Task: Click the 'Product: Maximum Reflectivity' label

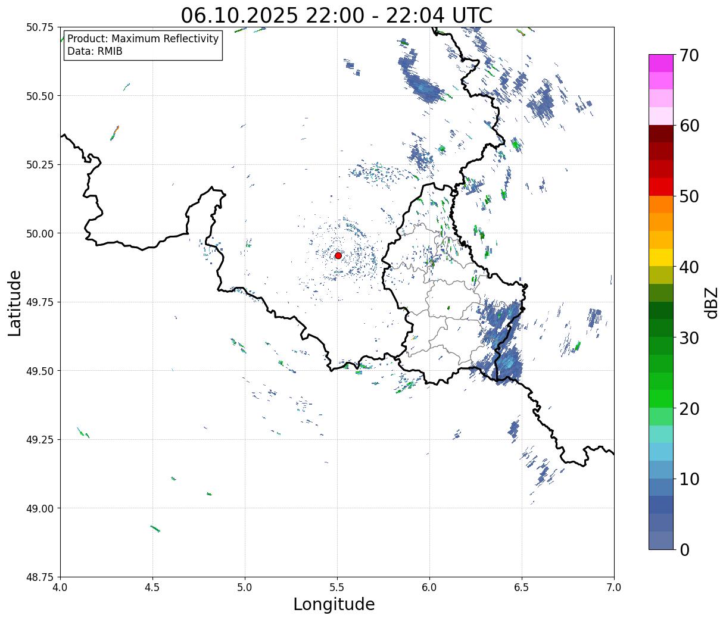Action: click(x=143, y=39)
